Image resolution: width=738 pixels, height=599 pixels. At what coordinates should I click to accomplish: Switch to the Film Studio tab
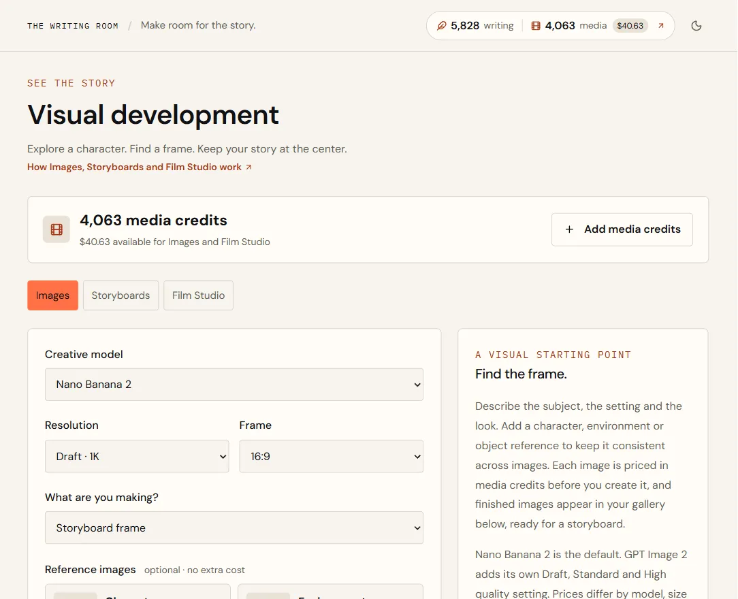click(x=198, y=295)
